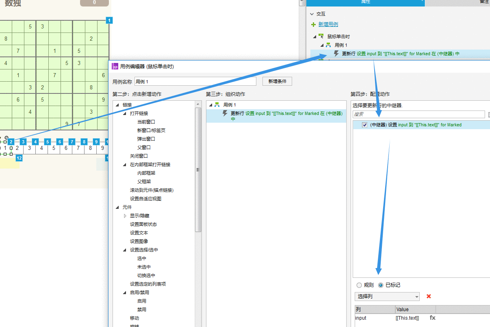This screenshot has width=490, height=327.
Task: Click the red X delete column icon
Action: (429, 297)
